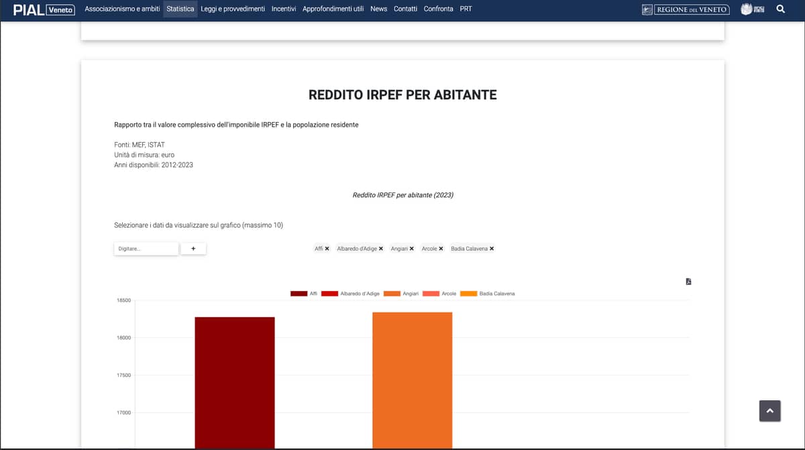Click the scroll-to-top arrow button
The image size is (805, 450).
769,410
